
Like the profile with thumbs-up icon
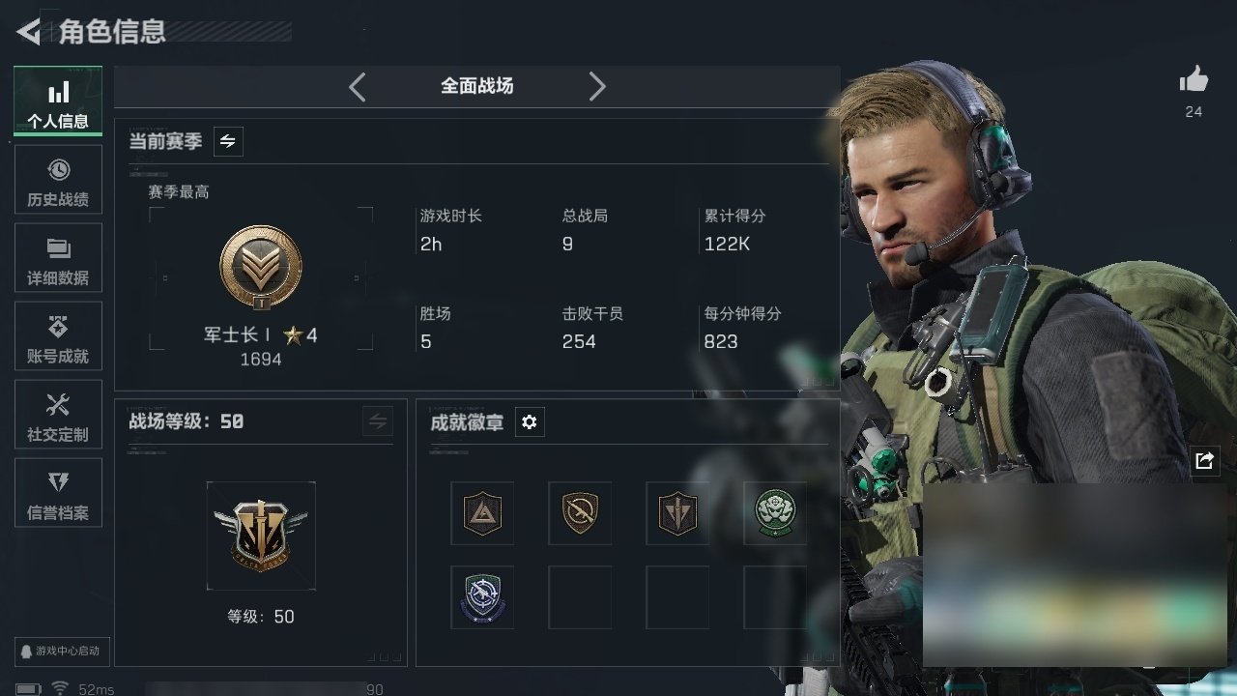pos(1194,80)
